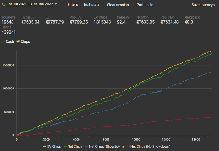This screenshot has height=151, width=219.
Task: Click the 9000 x-axis label
Action: click(x=106, y=140)
